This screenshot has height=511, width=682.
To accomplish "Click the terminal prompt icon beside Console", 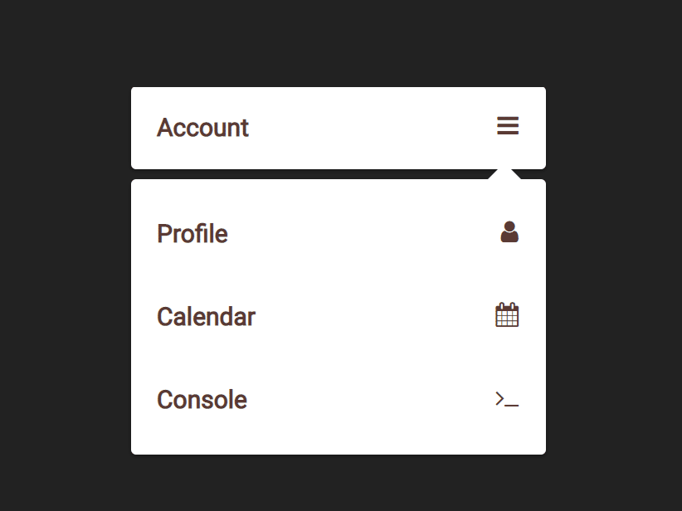I will [x=506, y=399].
